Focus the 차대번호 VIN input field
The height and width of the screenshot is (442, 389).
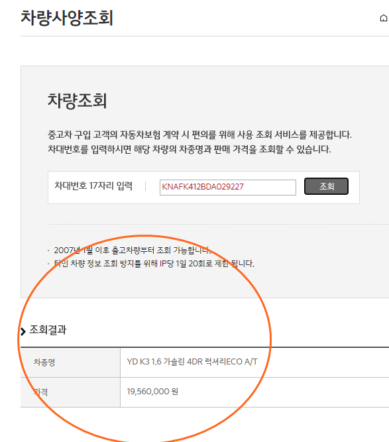228,187
